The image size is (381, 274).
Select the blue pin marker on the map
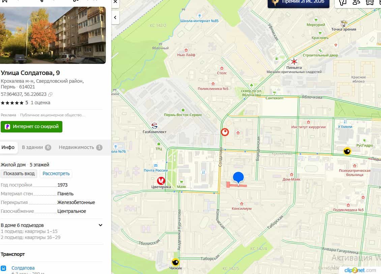click(x=238, y=178)
